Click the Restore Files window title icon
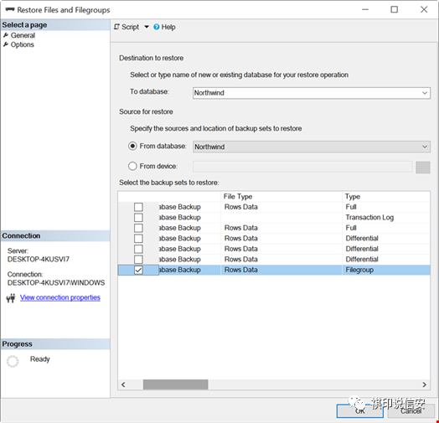Image resolution: width=439 pixels, height=423 pixels. 10,10
